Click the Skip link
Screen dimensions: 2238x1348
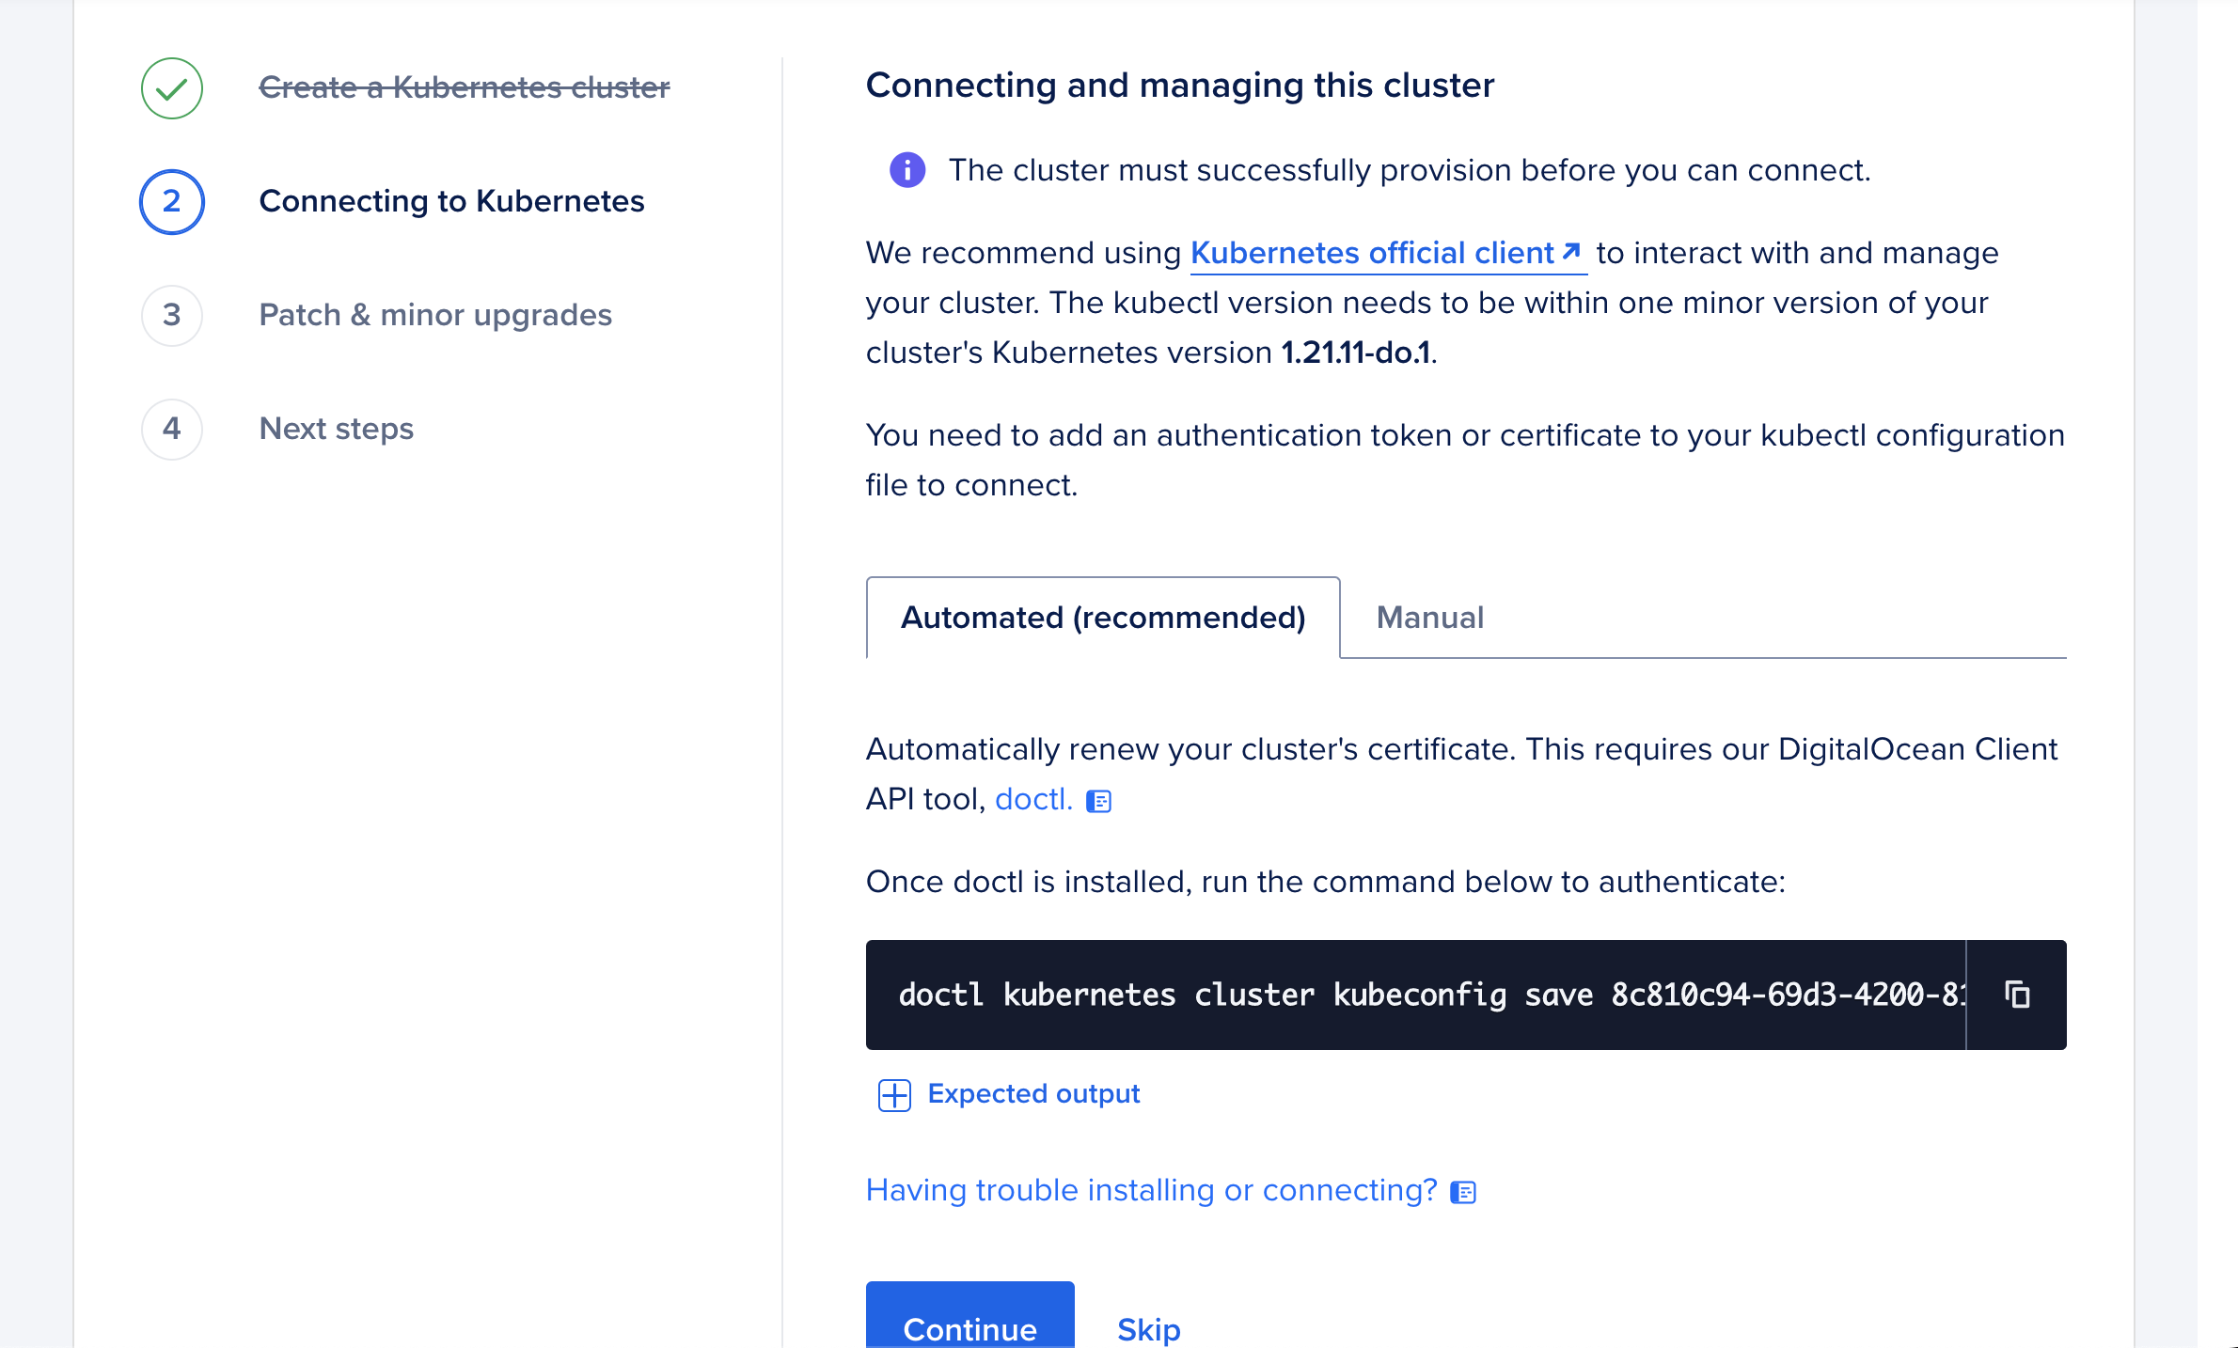pyautogui.click(x=1149, y=1329)
